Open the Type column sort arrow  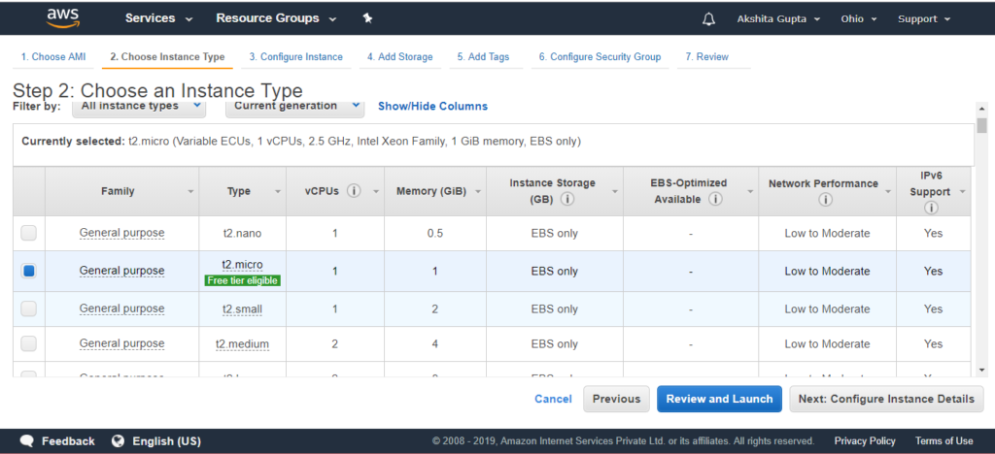click(x=278, y=191)
